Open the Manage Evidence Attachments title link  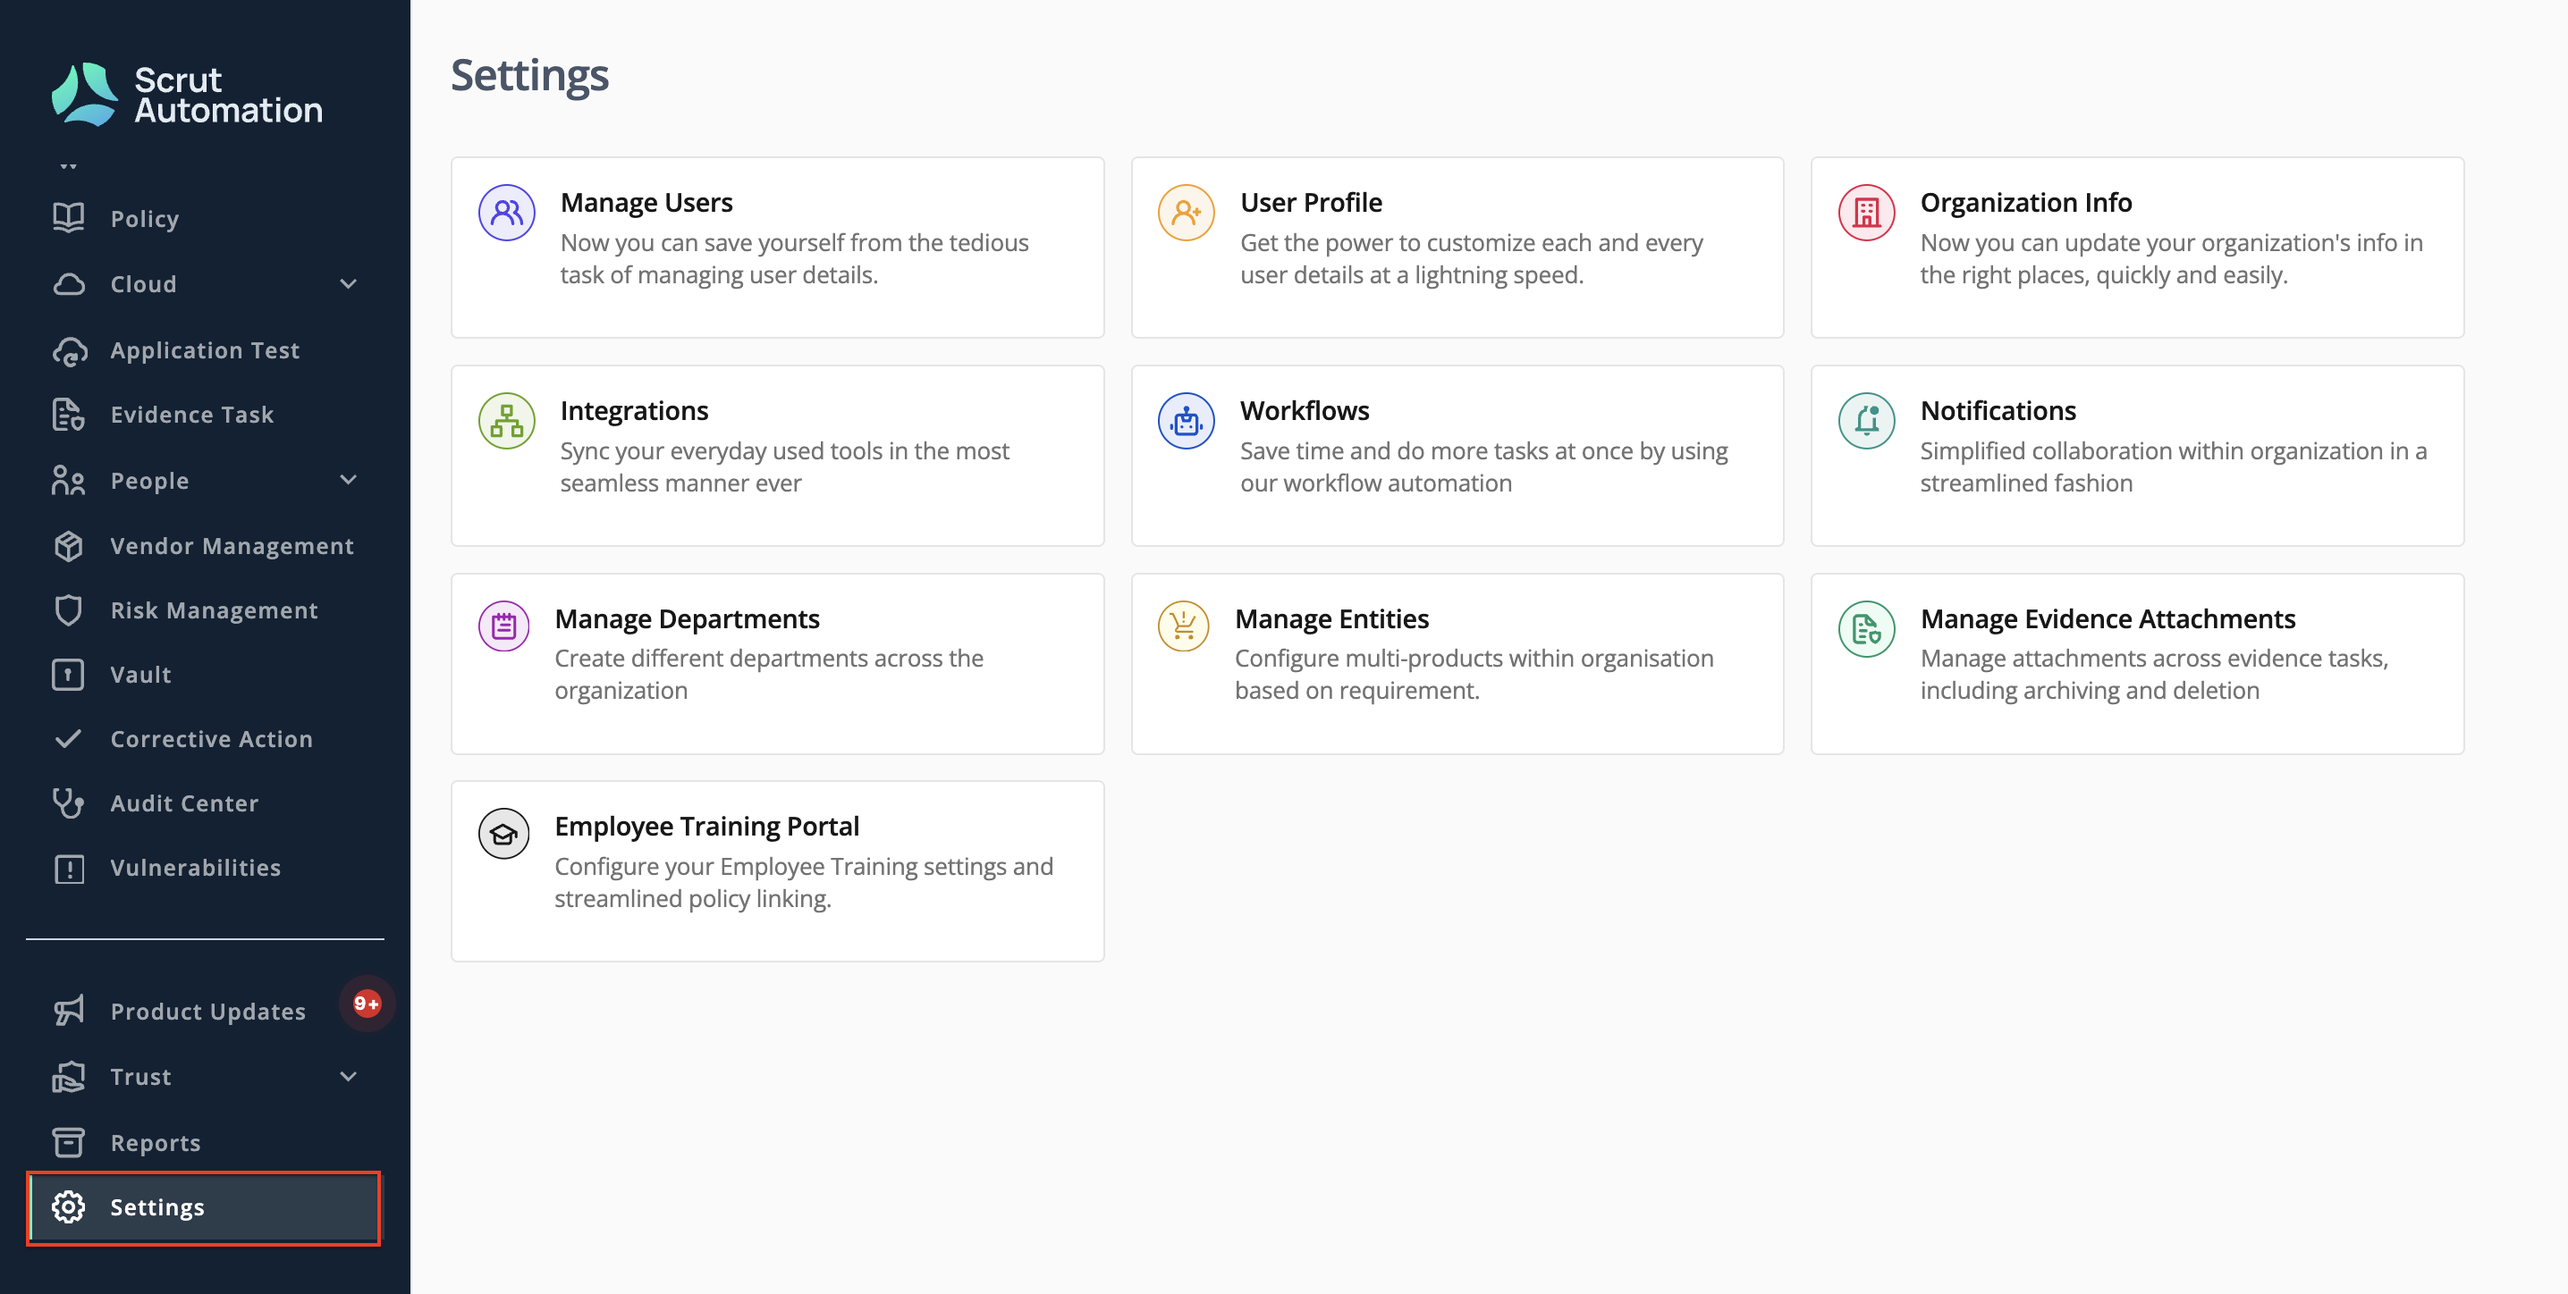[2108, 618]
